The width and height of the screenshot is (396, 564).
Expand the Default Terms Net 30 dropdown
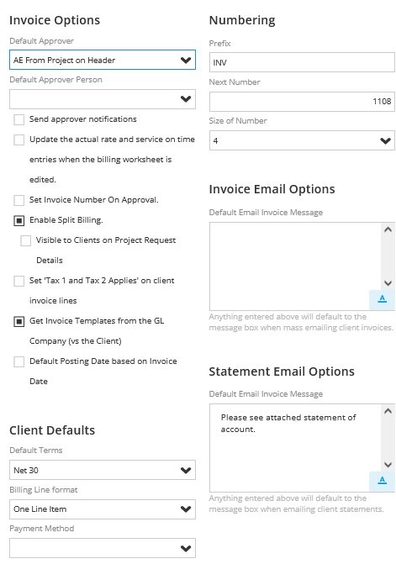pyautogui.click(x=103, y=470)
